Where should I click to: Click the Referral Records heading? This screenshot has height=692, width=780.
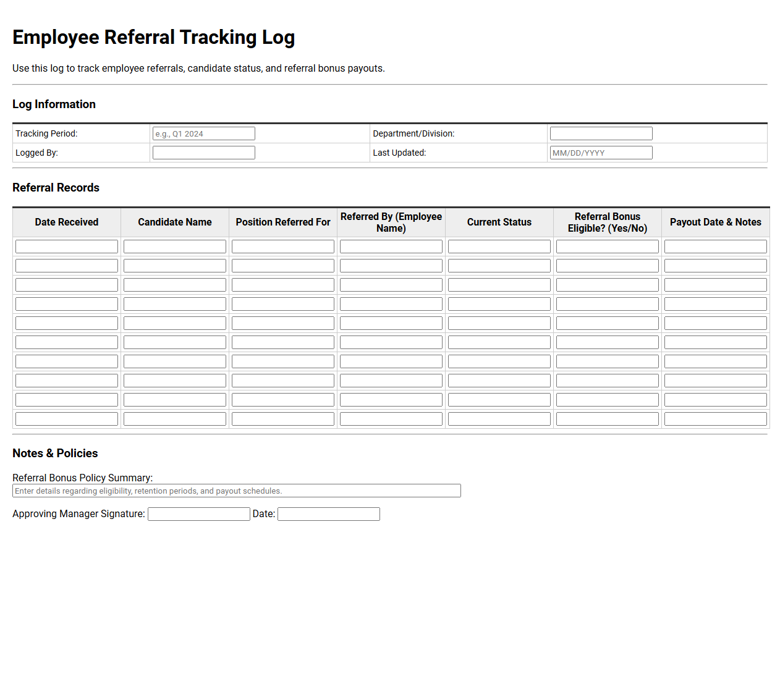coord(56,188)
